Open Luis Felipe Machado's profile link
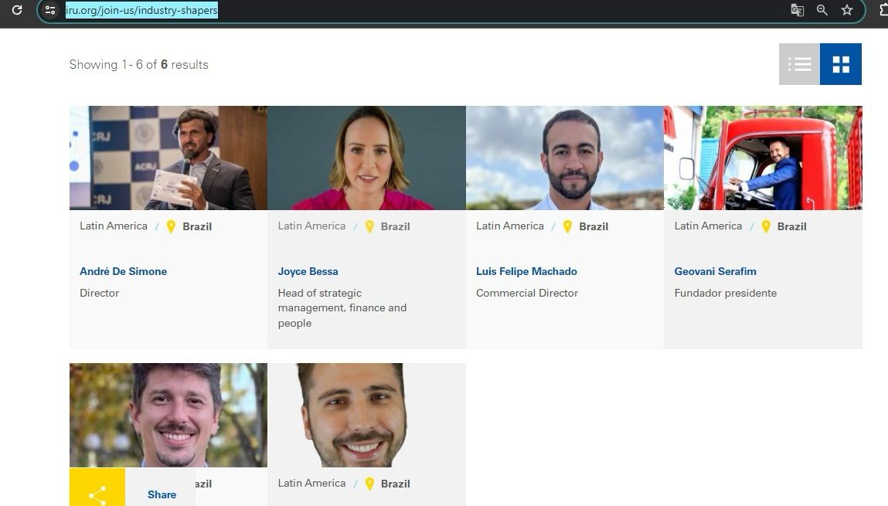Screen dimensions: 888x506 [526, 271]
